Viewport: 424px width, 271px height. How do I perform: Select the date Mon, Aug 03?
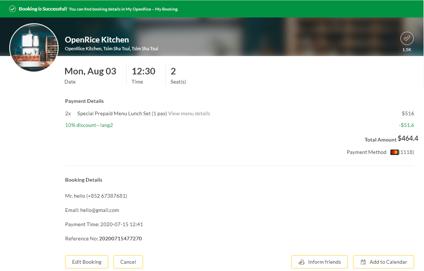click(90, 71)
